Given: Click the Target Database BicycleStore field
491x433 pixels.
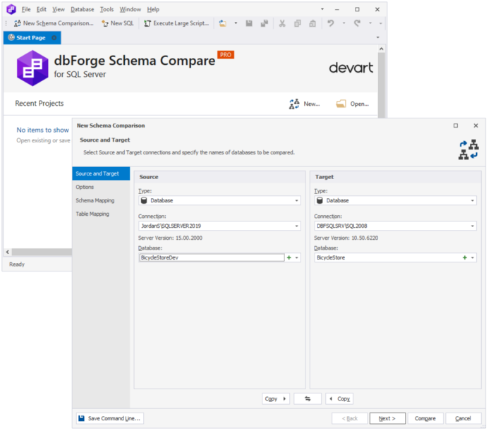Looking at the screenshot, I should (x=387, y=257).
